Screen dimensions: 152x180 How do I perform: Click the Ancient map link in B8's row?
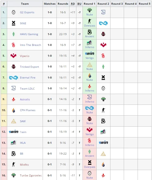pyautogui.click(x=90, y=156)
